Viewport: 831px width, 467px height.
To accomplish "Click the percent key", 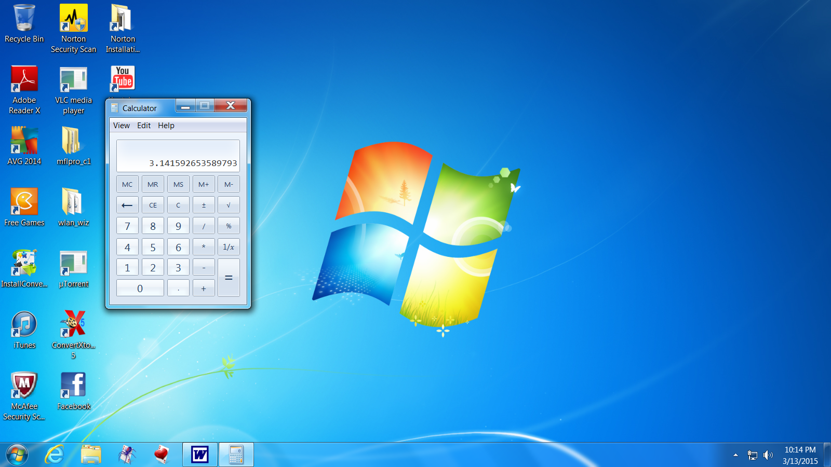I will 229,226.
